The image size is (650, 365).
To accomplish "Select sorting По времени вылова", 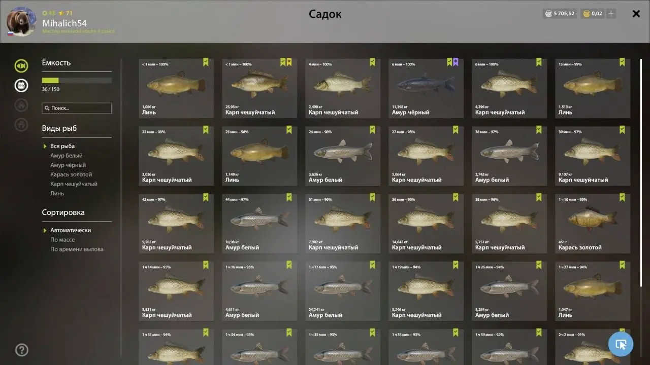I will (77, 249).
